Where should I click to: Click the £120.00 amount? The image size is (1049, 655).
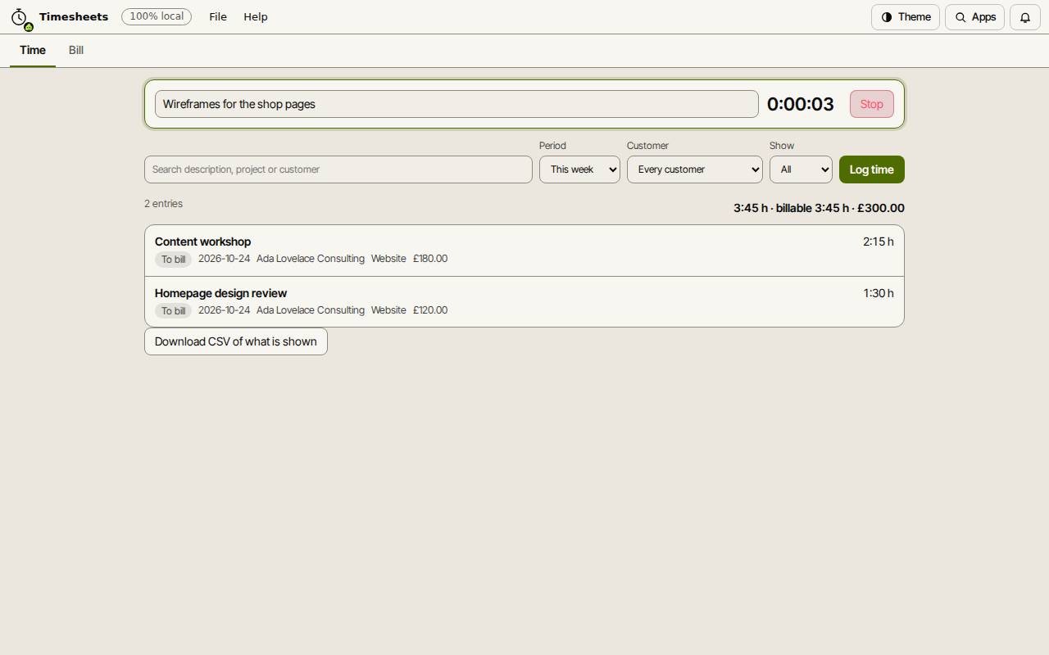(x=430, y=310)
